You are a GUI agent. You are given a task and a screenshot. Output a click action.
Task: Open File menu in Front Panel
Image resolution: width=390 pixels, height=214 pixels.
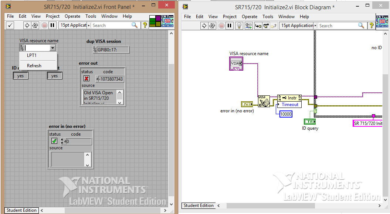pyautogui.click(x=10, y=16)
